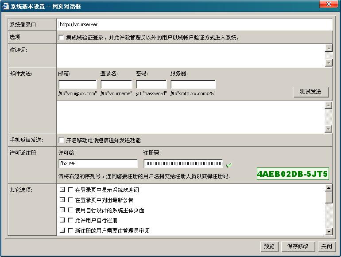Click the green checkmark beside the 注册码 field

click(229, 165)
